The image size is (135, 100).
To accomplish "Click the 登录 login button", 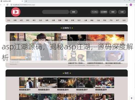I will 113,12.
